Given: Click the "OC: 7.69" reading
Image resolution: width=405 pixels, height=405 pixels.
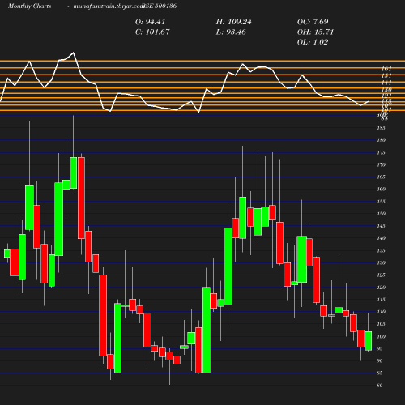Looking at the screenshot, I should point(313,22).
